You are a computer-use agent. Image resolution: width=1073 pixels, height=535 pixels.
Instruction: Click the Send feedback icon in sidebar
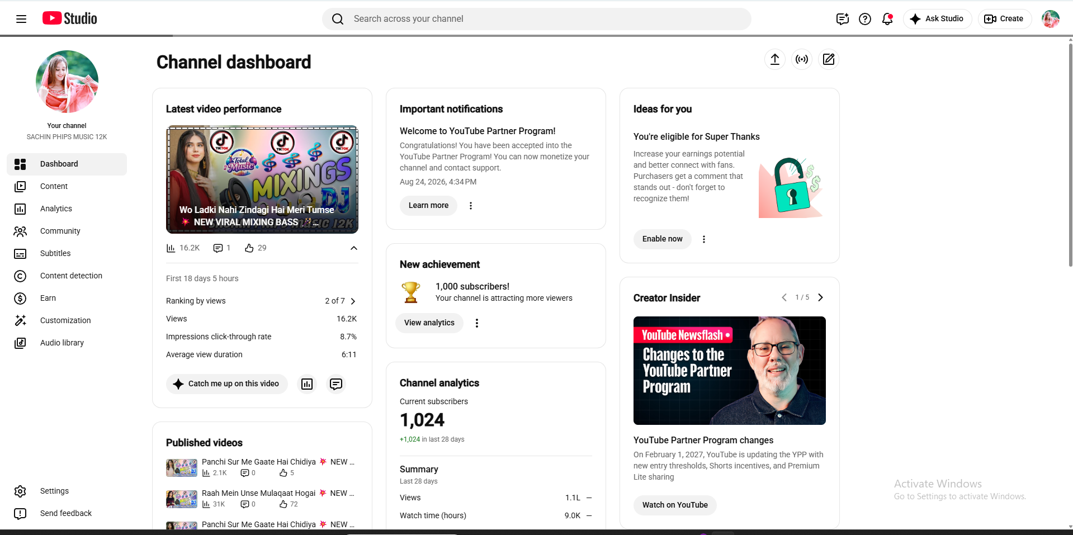pos(20,514)
